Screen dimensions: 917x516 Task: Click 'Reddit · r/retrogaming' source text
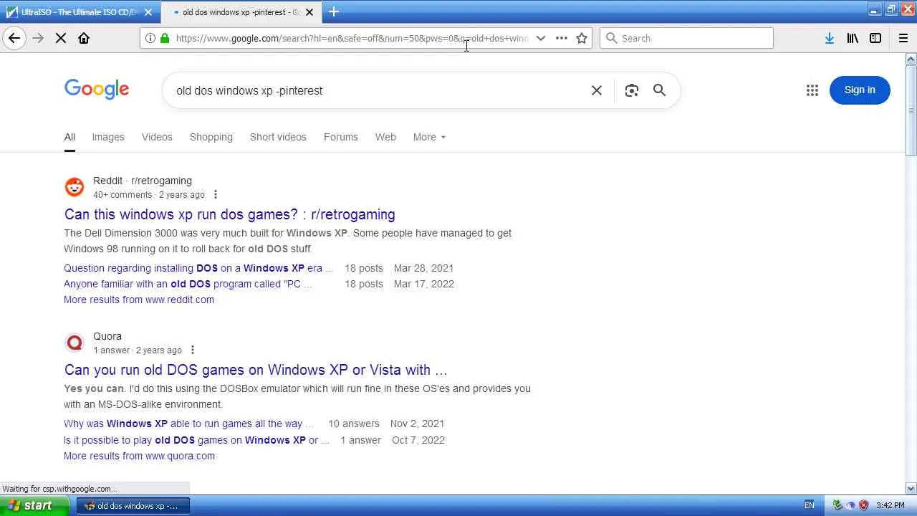pos(143,181)
